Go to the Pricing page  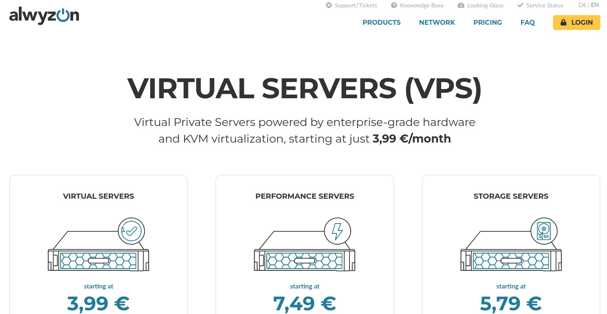click(x=488, y=23)
